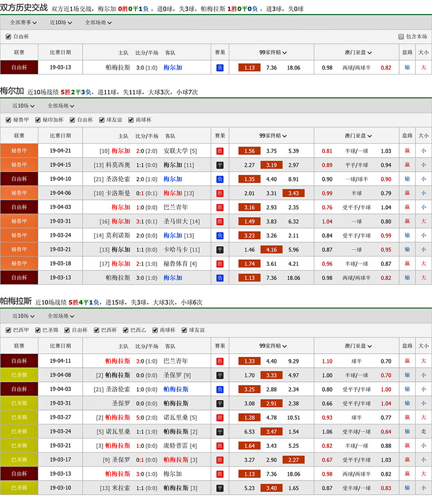Click 4.16 draw odds in 卡哈马卡 row
This screenshot has width=432, height=498.
coord(272,250)
